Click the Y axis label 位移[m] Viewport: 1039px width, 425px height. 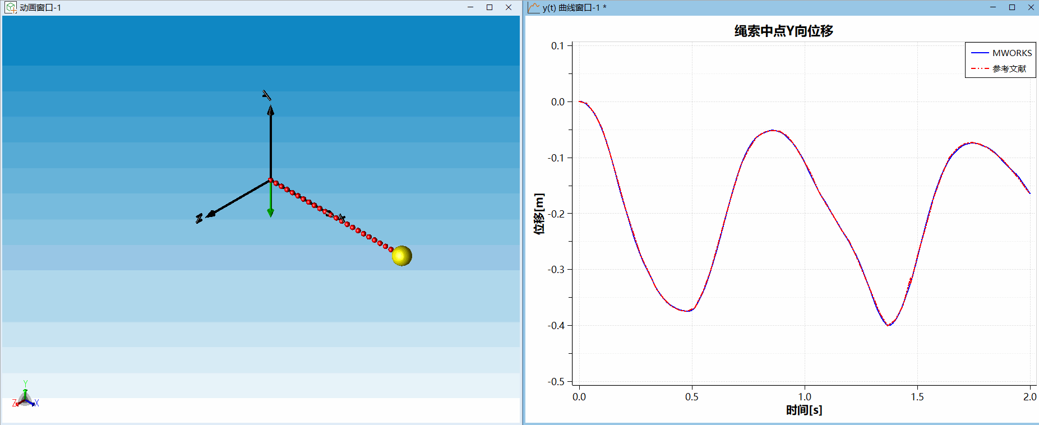(x=539, y=214)
